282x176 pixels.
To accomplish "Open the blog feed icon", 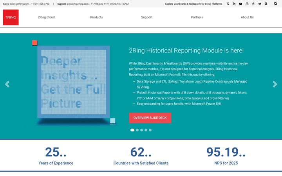I will [266, 4].
